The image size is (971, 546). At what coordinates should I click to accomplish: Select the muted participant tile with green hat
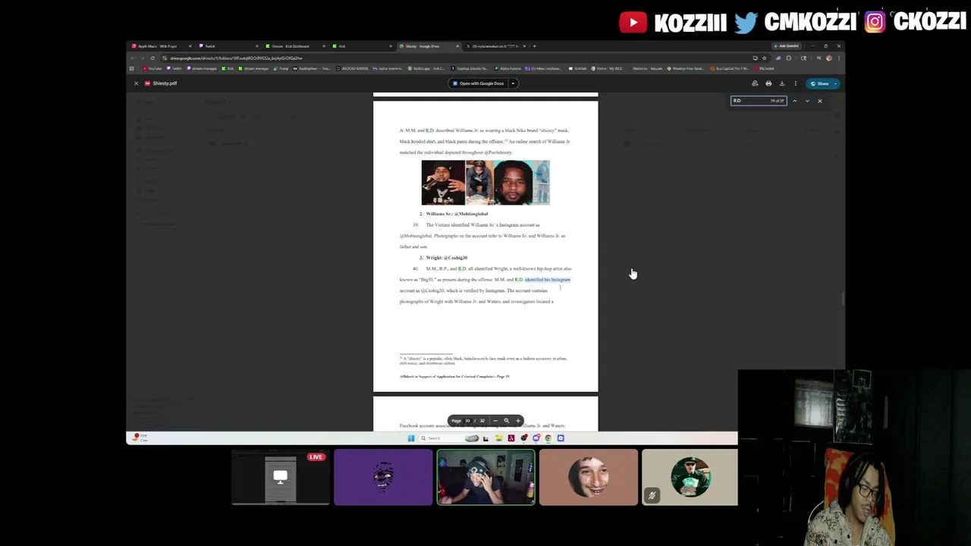point(690,477)
